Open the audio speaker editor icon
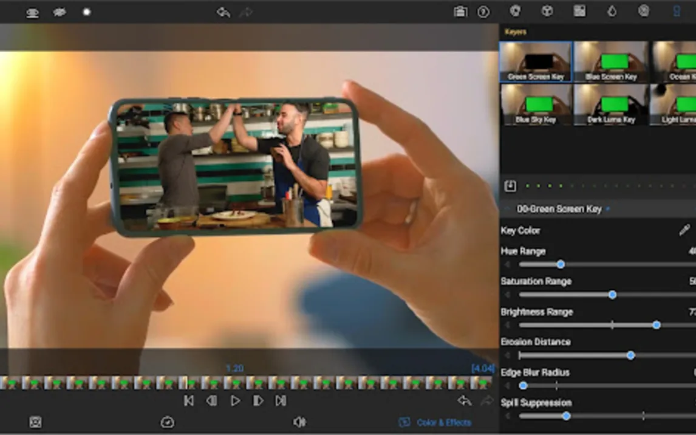696x435 pixels. (x=299, y=422)
